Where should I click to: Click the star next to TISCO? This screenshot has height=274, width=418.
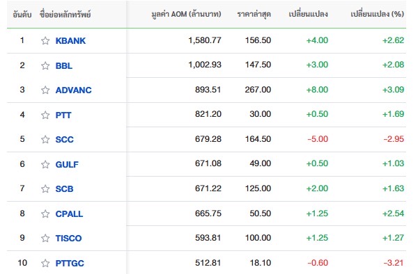(x=45, y=238)
